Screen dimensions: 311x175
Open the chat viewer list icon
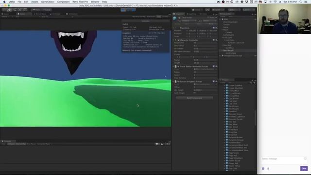(x=268, y=169)
